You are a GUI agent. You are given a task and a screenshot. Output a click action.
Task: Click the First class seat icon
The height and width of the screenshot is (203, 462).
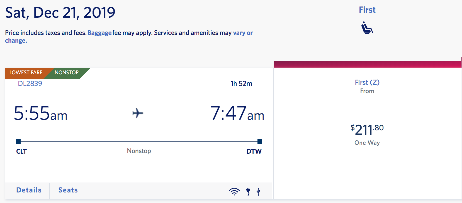367,28
